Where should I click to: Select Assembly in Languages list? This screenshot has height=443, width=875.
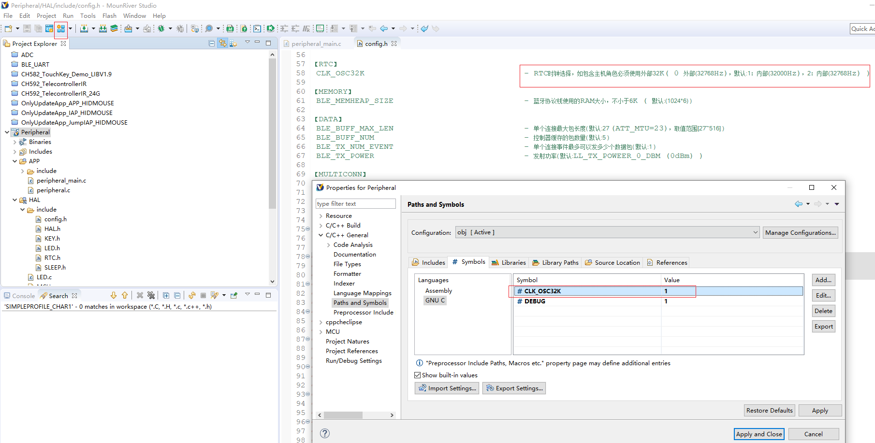coord(438,290)
